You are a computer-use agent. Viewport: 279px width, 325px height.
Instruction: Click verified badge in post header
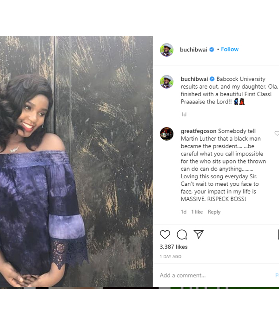click(x=212, y=50)
